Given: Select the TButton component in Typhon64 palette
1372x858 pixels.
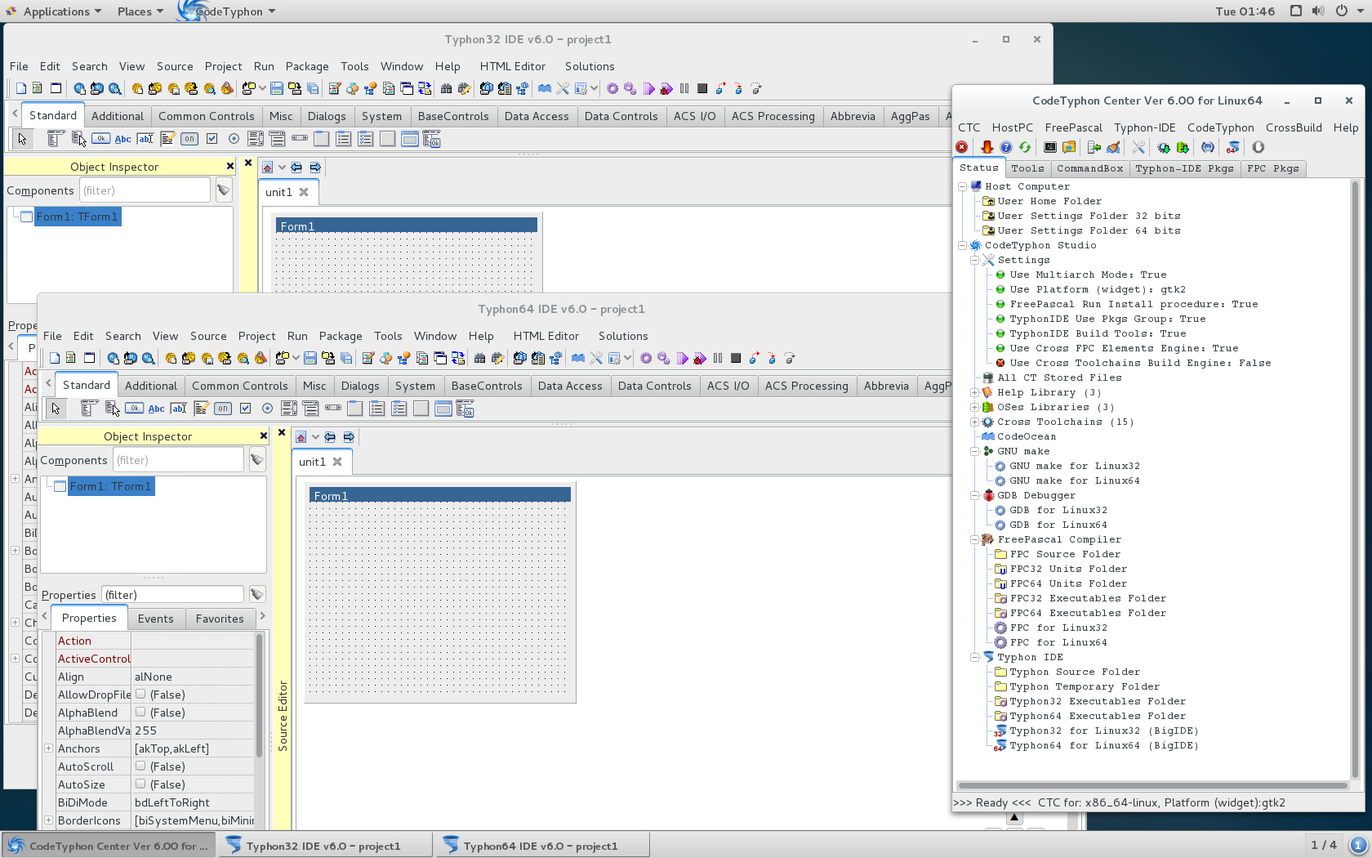Looking at the screenshot, I should (x=134, y=409).
